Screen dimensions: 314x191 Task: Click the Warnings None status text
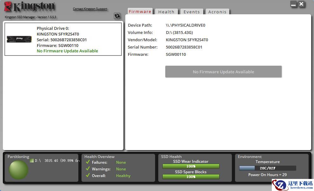point(121,169)
